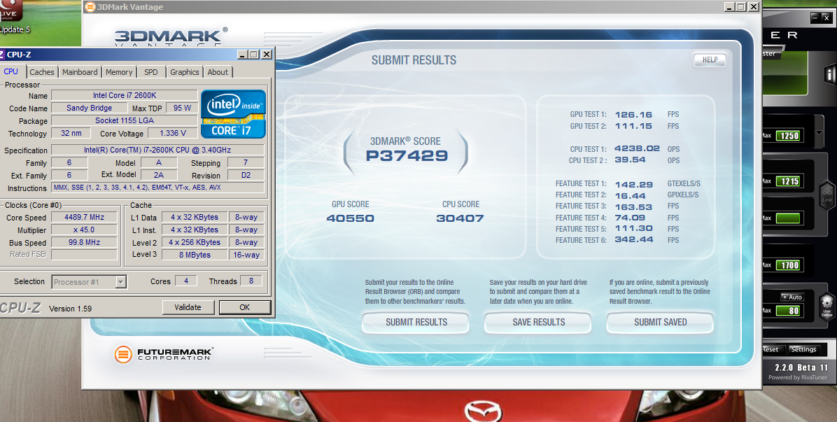Switch to the Mainboard tab
Image resolution: width=837 pixels, height=422 pixels.
(x=80, y=72)
